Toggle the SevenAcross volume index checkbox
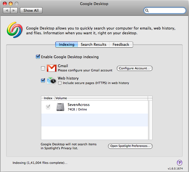Screen dimensions: 189x172 [48, 107]
